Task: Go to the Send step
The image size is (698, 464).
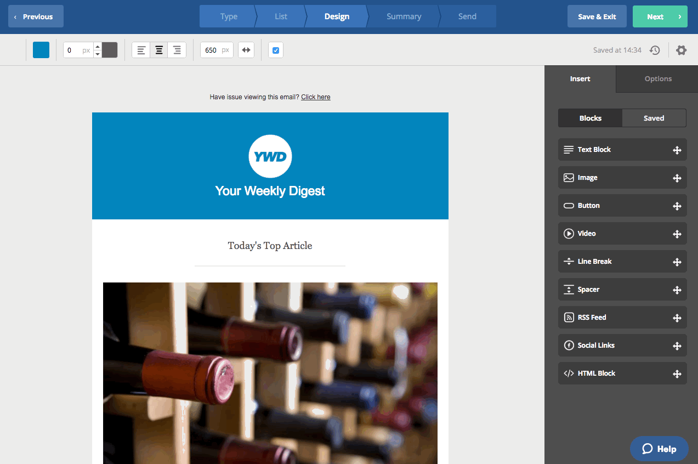Action: point(467,16)
